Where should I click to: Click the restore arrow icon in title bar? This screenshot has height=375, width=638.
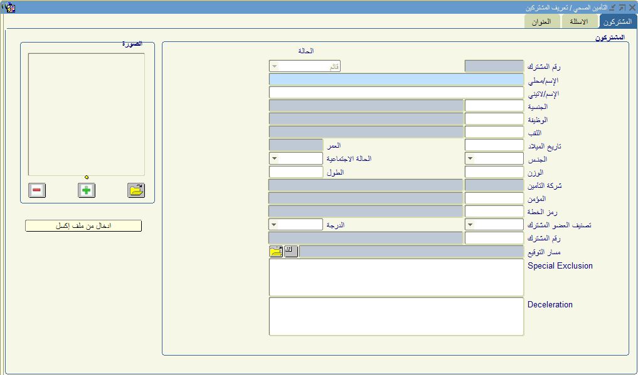[x=622, y=8]
